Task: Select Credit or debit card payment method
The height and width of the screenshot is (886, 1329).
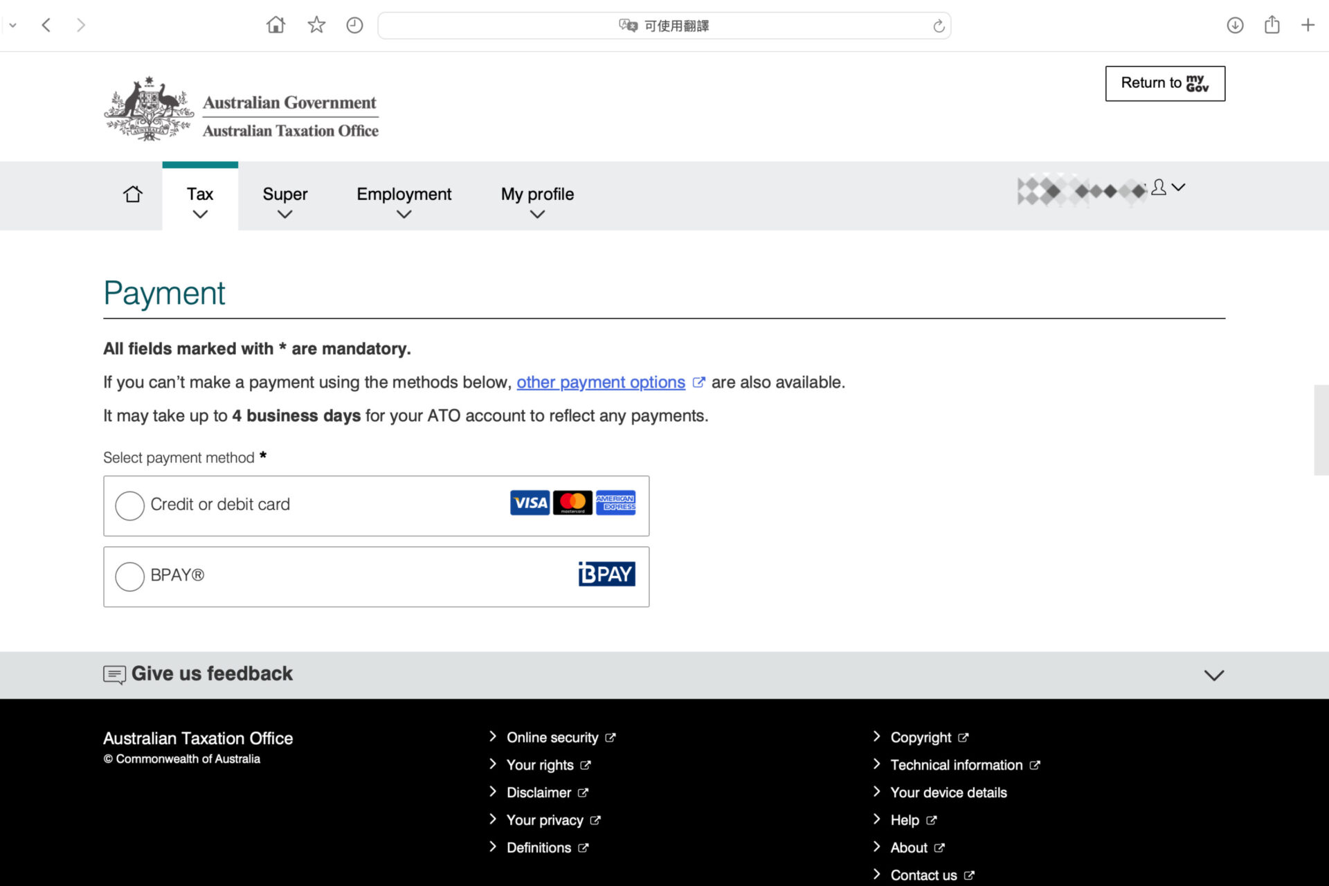Action: click(129, 505)
